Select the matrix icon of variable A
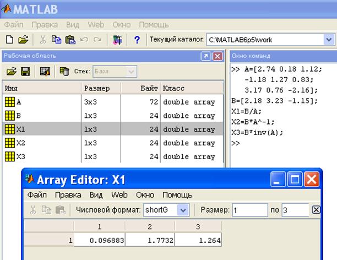Screen dimensions: 337x260 point(10,102)
